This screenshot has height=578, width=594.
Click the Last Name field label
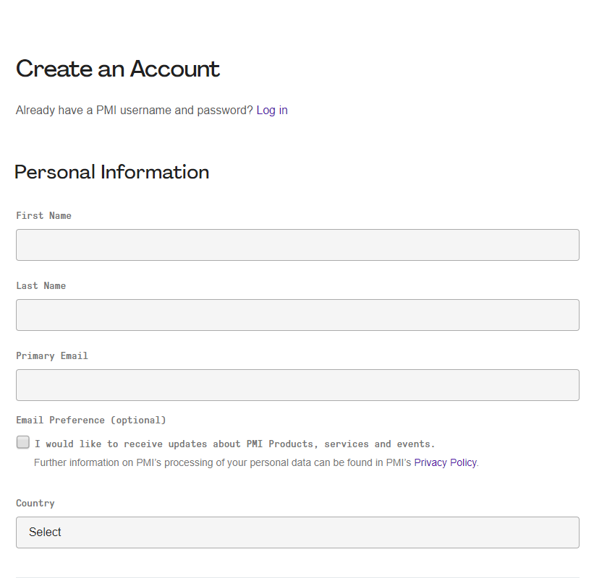coord(41,285)
